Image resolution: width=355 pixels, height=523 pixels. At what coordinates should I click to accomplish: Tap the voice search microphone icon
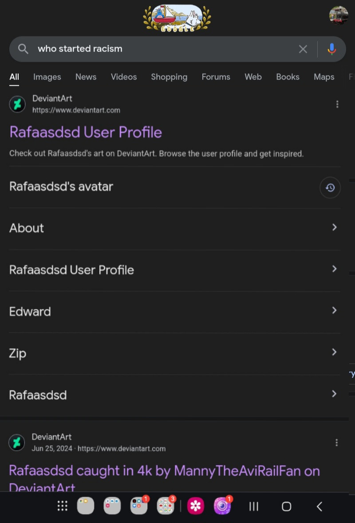point(331,49)
